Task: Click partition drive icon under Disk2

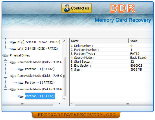Action: coord(21,69)
